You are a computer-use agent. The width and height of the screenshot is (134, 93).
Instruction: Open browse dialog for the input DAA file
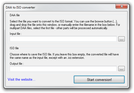point(121,39)
